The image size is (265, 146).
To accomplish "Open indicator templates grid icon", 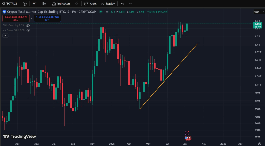I will click(x=76, y=4).
